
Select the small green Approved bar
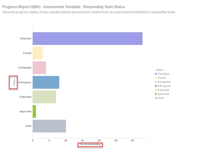pos(34,111)
